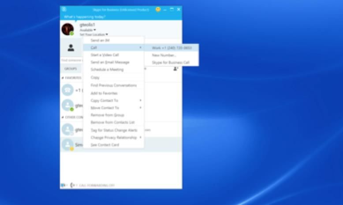This screenshot has width=343, height=205.
Task: Switch to the Groups tab
Action: pyautogui.click(x=71, y=69)
